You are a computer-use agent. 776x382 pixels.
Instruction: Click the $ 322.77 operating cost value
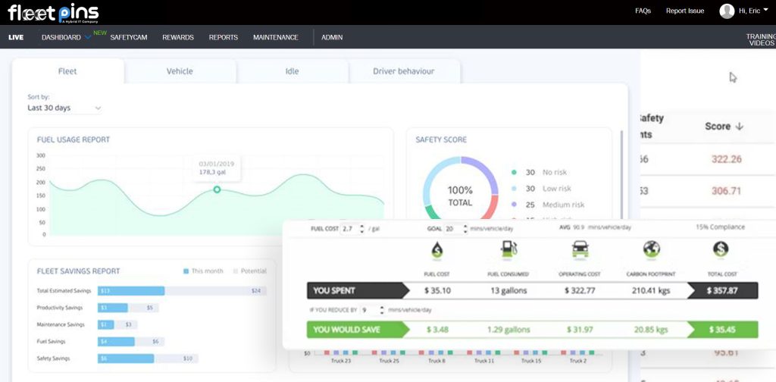pyautogui.click(x=580, y=290)
